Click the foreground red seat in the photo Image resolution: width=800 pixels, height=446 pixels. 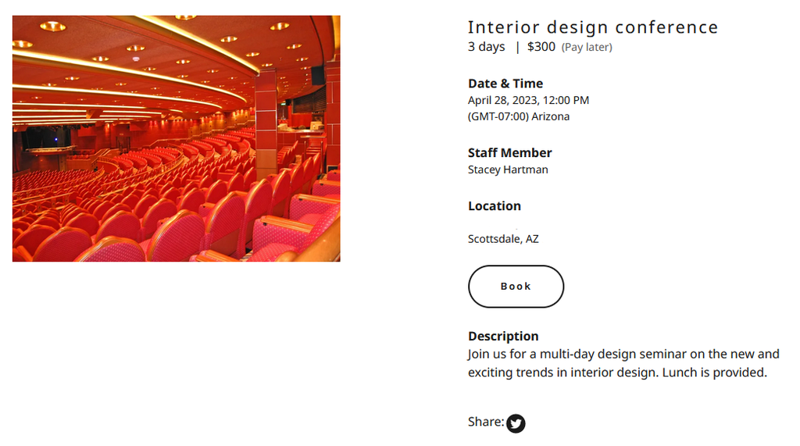[176, 238]
